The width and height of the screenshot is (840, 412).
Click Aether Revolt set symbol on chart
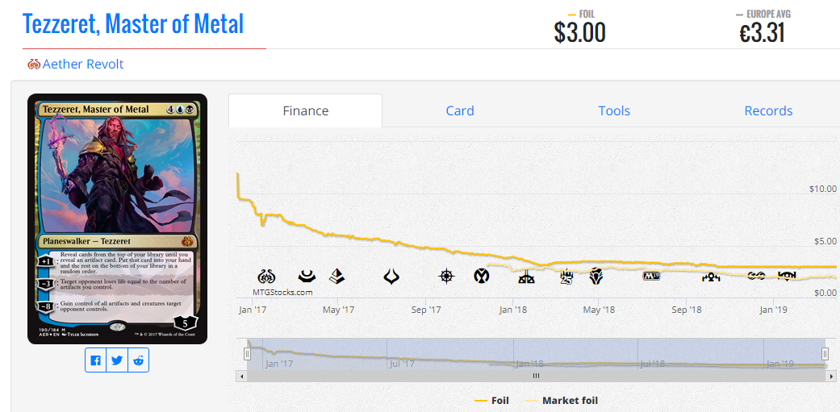pyautogui.click(x=266, y=277)
